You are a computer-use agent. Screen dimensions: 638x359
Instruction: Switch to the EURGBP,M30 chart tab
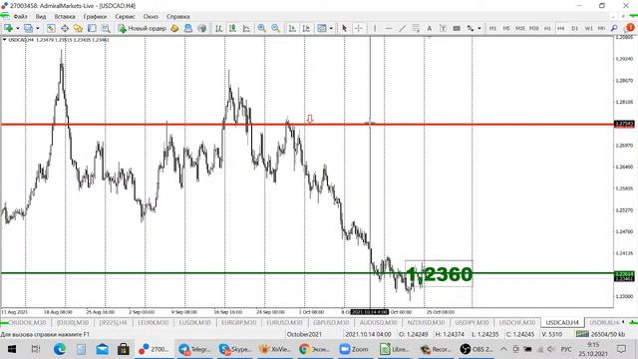tap(238, 322)
